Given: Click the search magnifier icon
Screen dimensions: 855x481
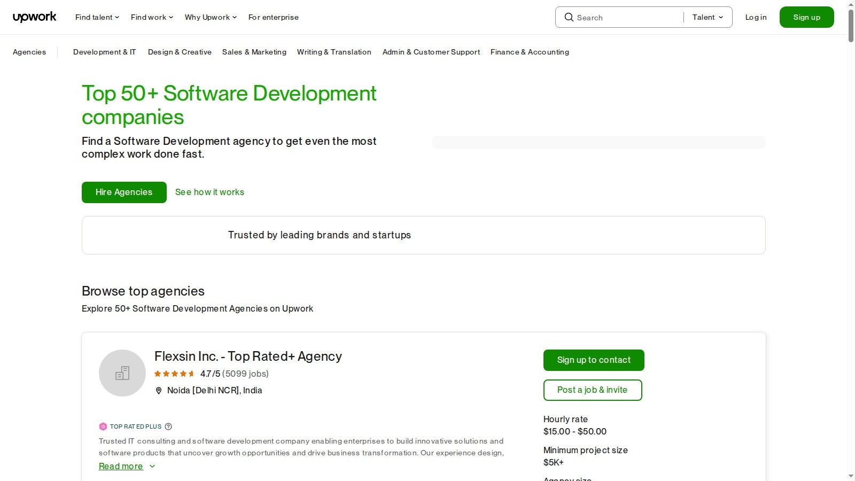Looking at the screenshot, I should click(569, 17).
